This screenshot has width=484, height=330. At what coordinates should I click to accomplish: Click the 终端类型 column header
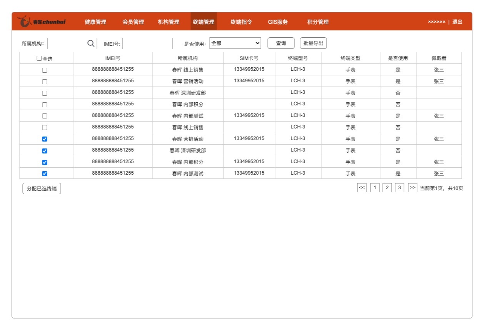(x=350, y=58)
